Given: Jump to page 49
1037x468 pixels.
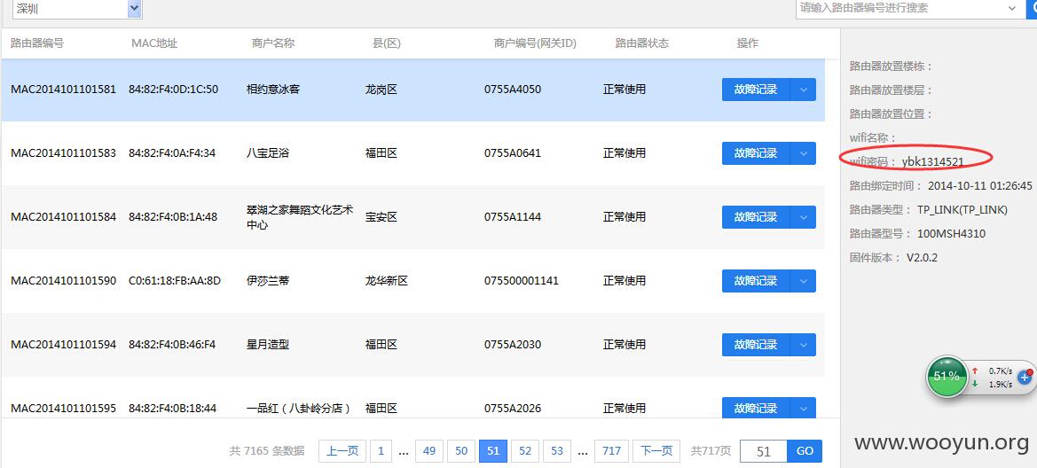Looking at the screenshot, I should (x=429, y=451).
